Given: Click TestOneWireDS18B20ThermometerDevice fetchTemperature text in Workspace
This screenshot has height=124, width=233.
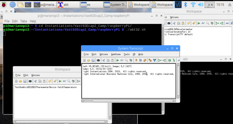Looking at the screenshot, I should pyautogui.click(x=45, y=87).
